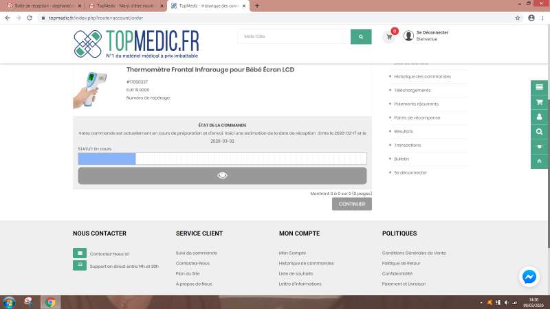Open Téléchargements in account menu

click(x=412, y=90)
